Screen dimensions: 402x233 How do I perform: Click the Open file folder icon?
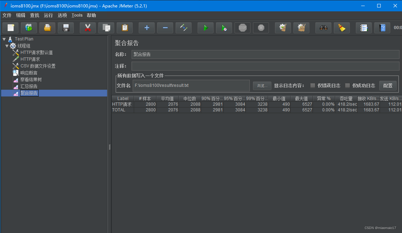click(x=47, y=28)
